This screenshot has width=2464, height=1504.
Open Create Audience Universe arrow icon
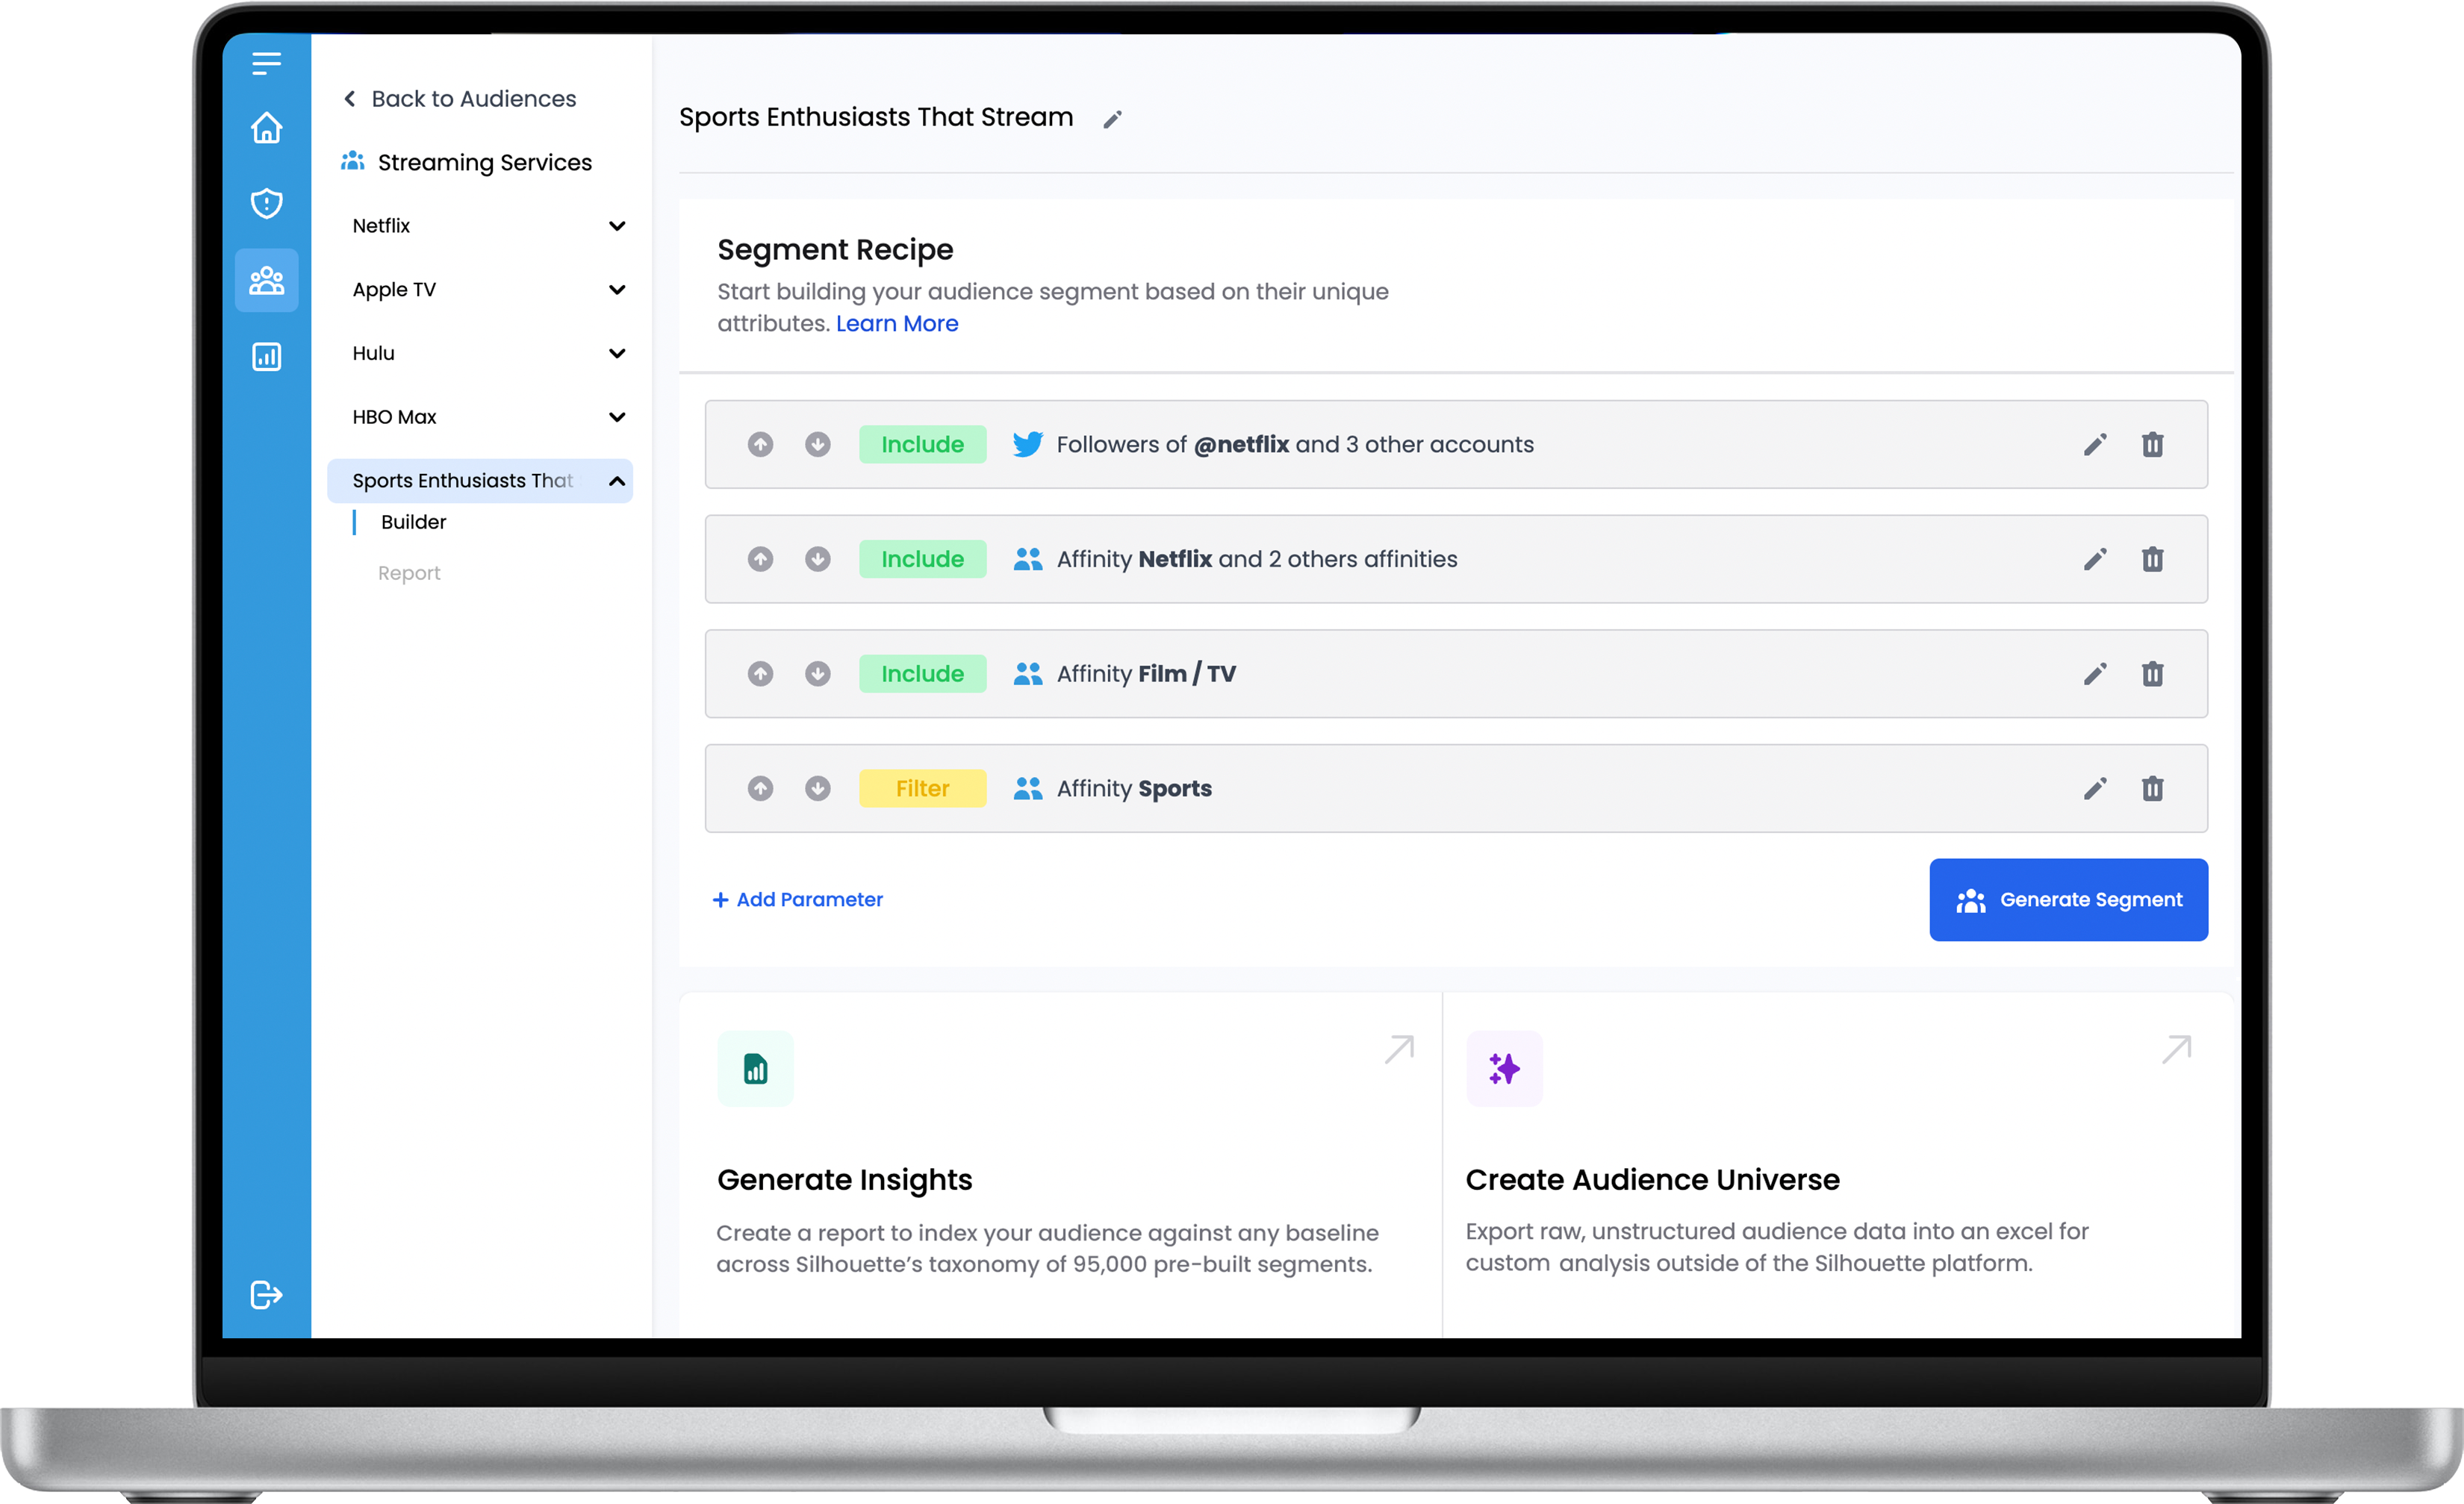pos(2177,1049)
